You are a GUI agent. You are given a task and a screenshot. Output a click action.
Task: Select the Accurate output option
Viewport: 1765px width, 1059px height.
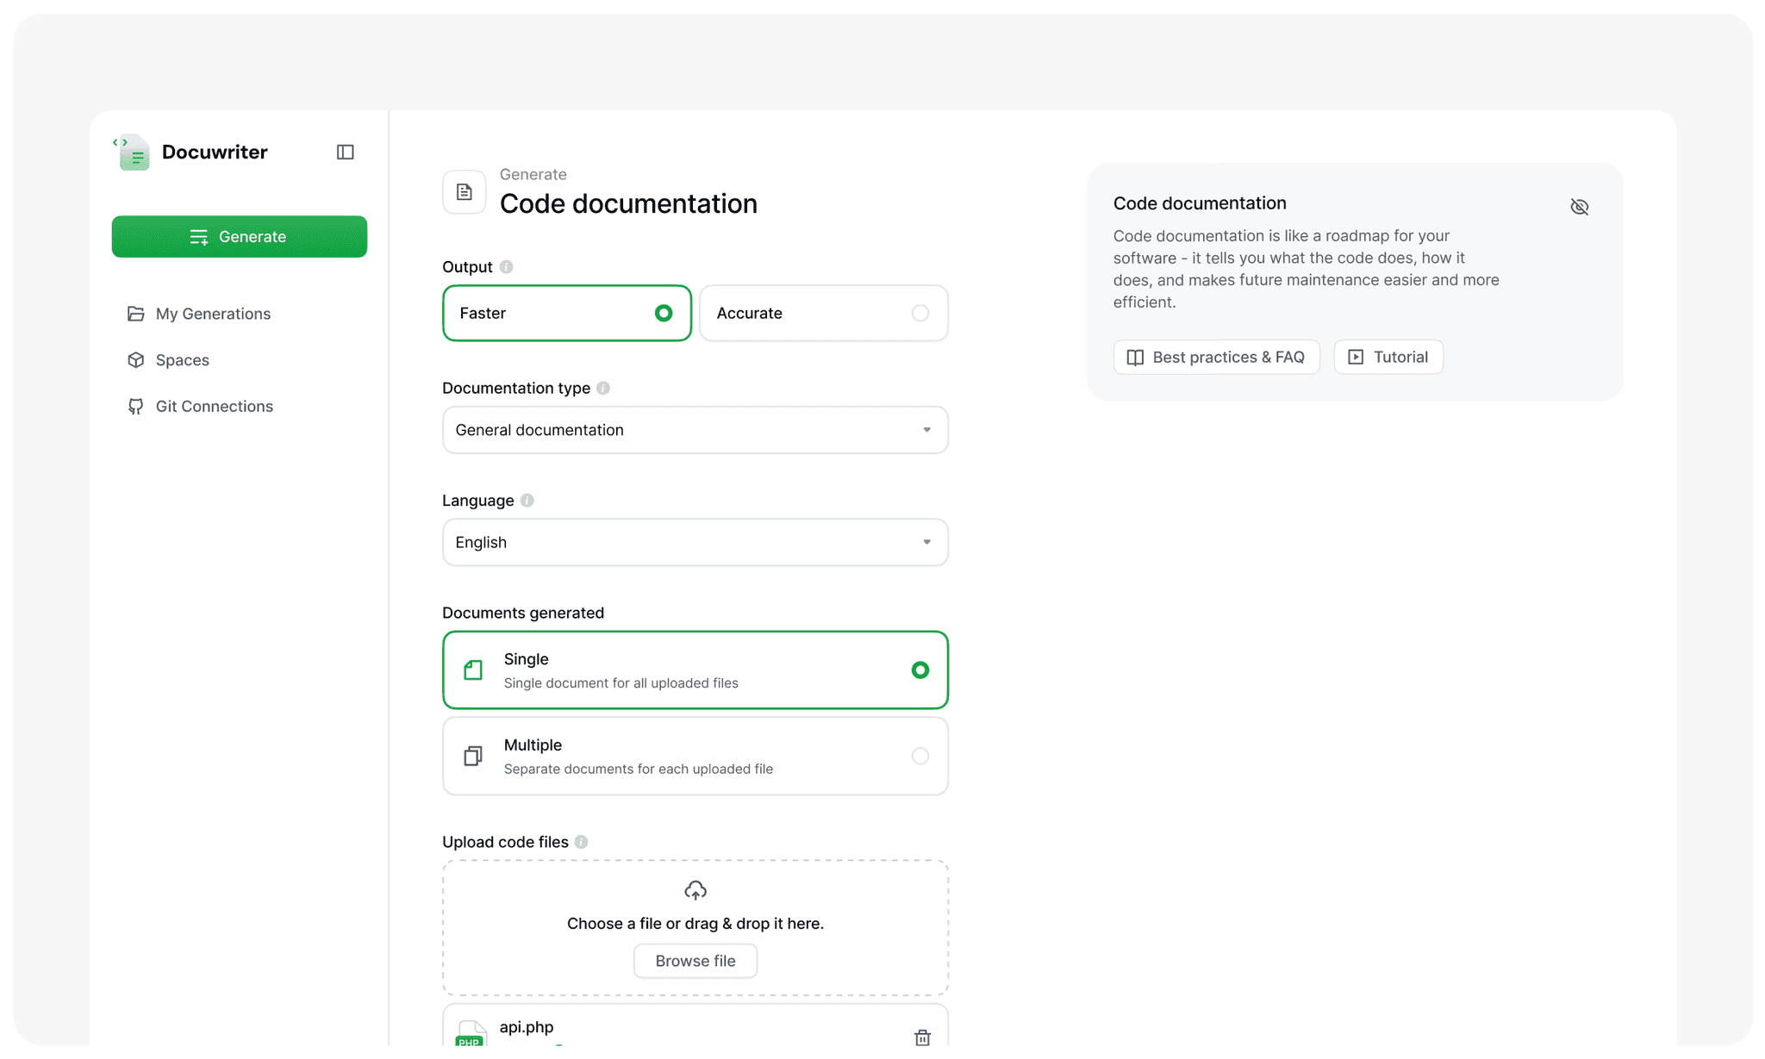(823, 314)
